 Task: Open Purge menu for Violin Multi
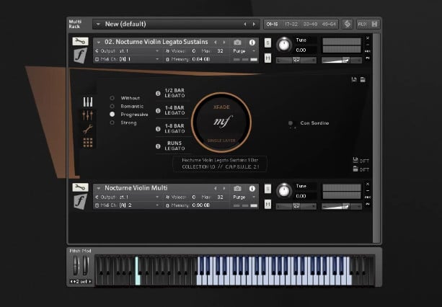(244, 197)
